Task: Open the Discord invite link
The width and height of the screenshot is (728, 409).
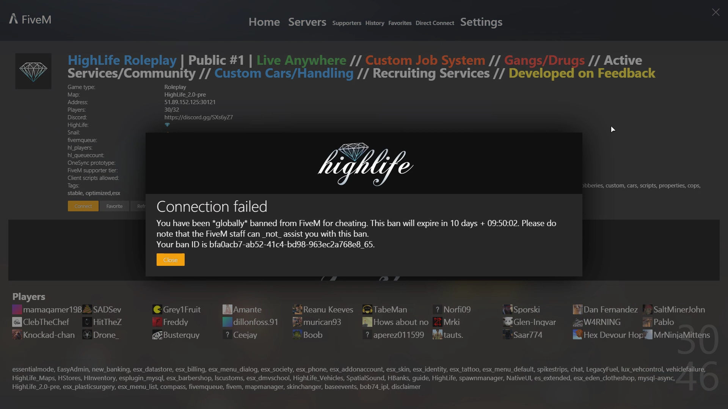Action: (199, 117)
